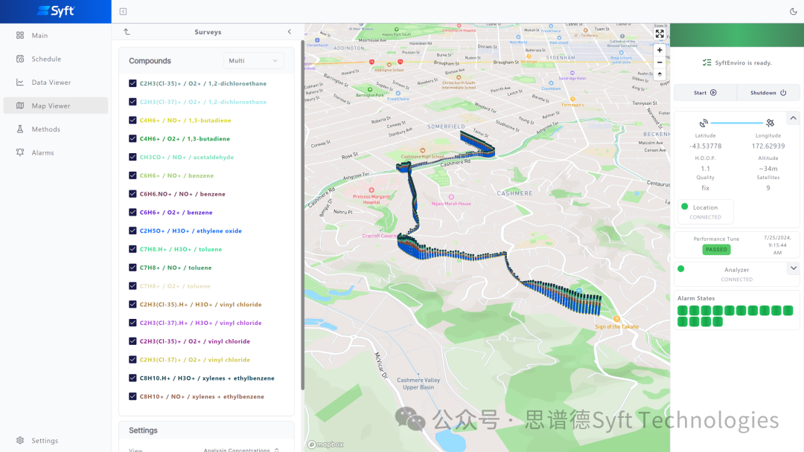
Task: Click the latitude value -43.53778
Action: 705,146
